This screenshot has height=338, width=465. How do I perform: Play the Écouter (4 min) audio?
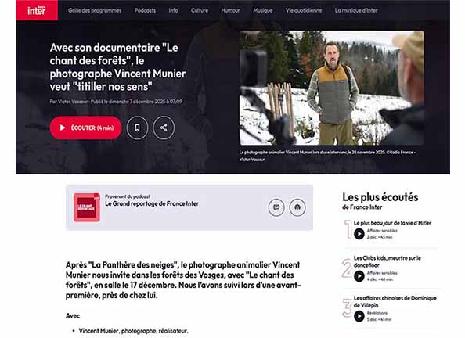[x=85, y=128]
